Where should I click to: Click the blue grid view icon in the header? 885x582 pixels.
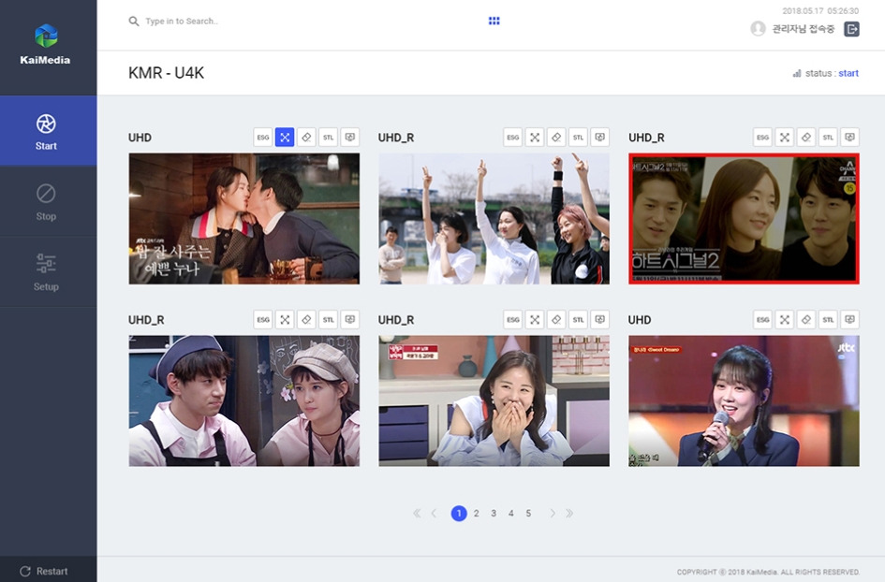[x=494, y=21]
